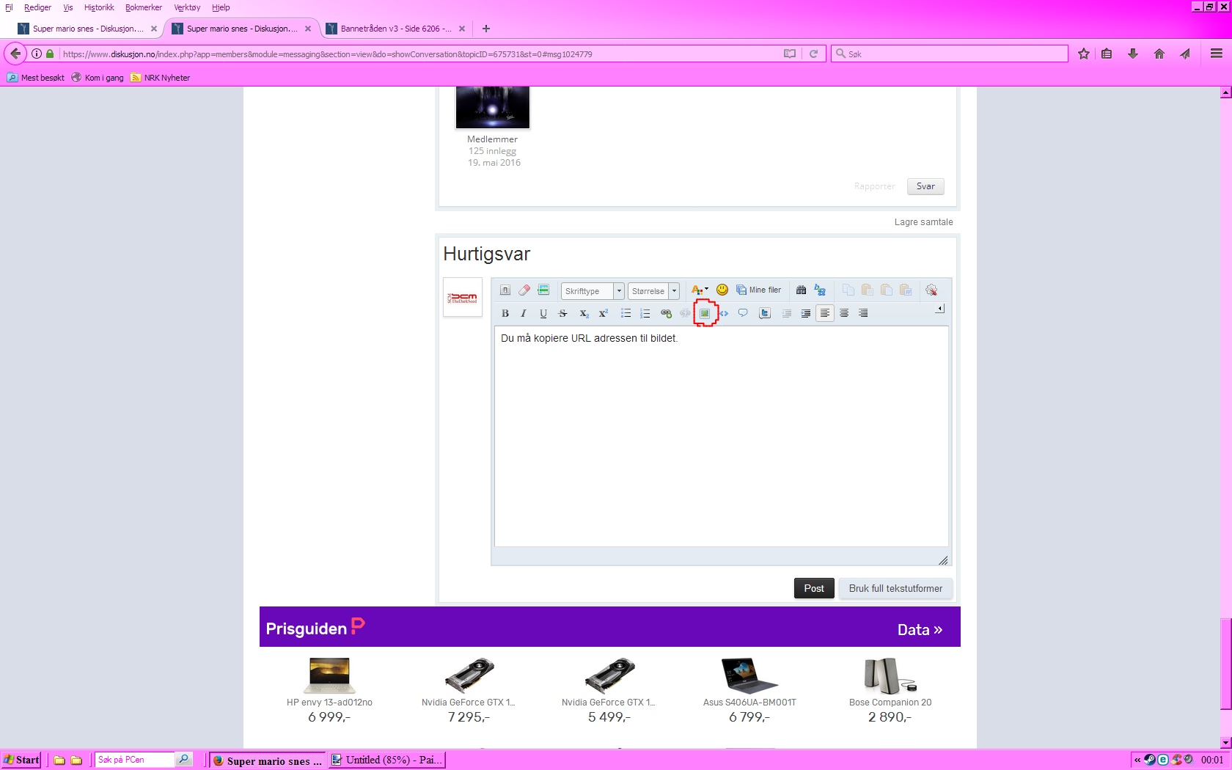1232x770 pixels.
Task: Open the Data link in Prisguiden banner
Action: click(x=920, y=630)
